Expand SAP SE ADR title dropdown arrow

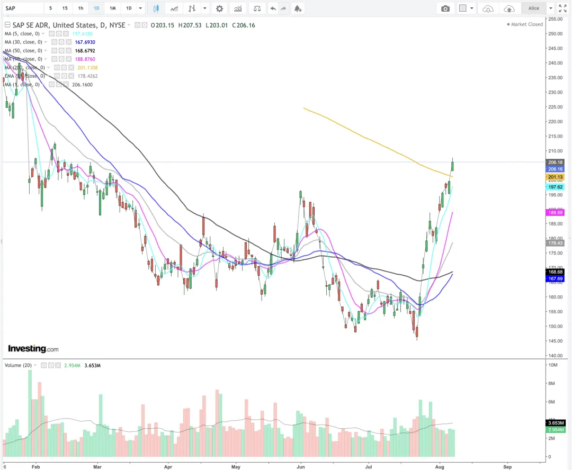pyautogui.click(x=129, y=25)
